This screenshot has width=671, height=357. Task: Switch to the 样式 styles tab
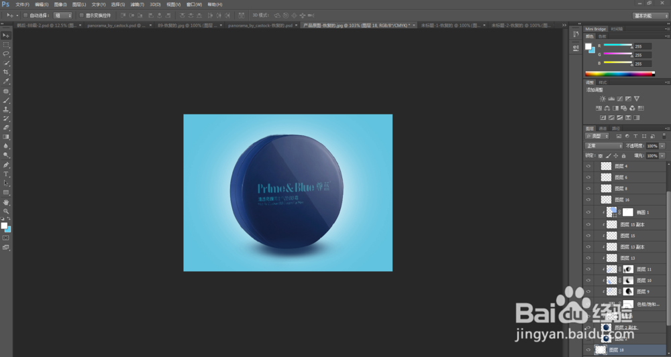[x=603, y=82]
